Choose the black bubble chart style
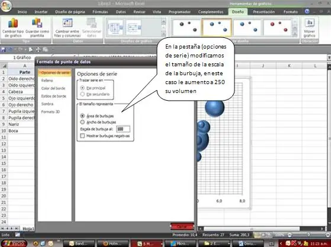 pyautogui.click(x=187, y=27)
